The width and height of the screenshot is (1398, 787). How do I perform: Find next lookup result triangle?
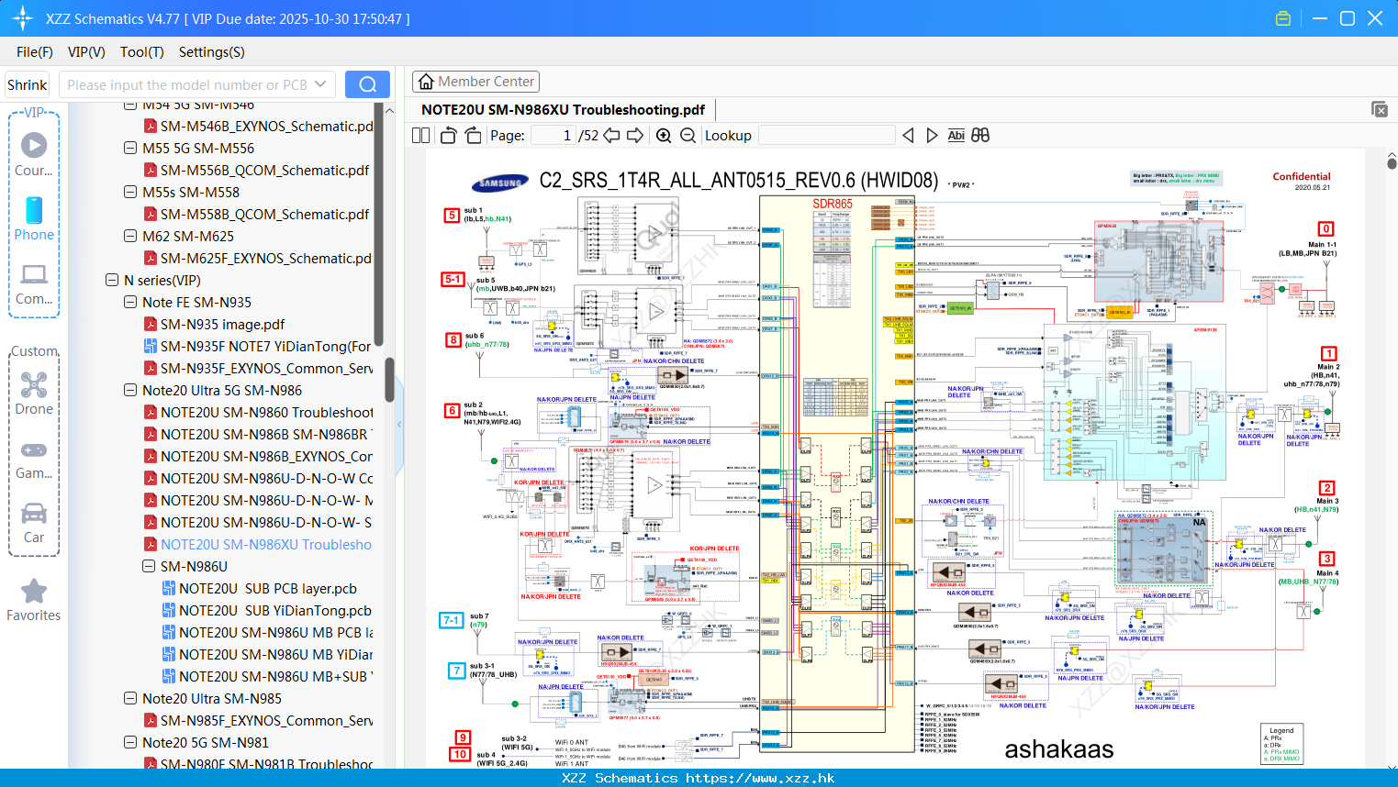click(932, 135)
